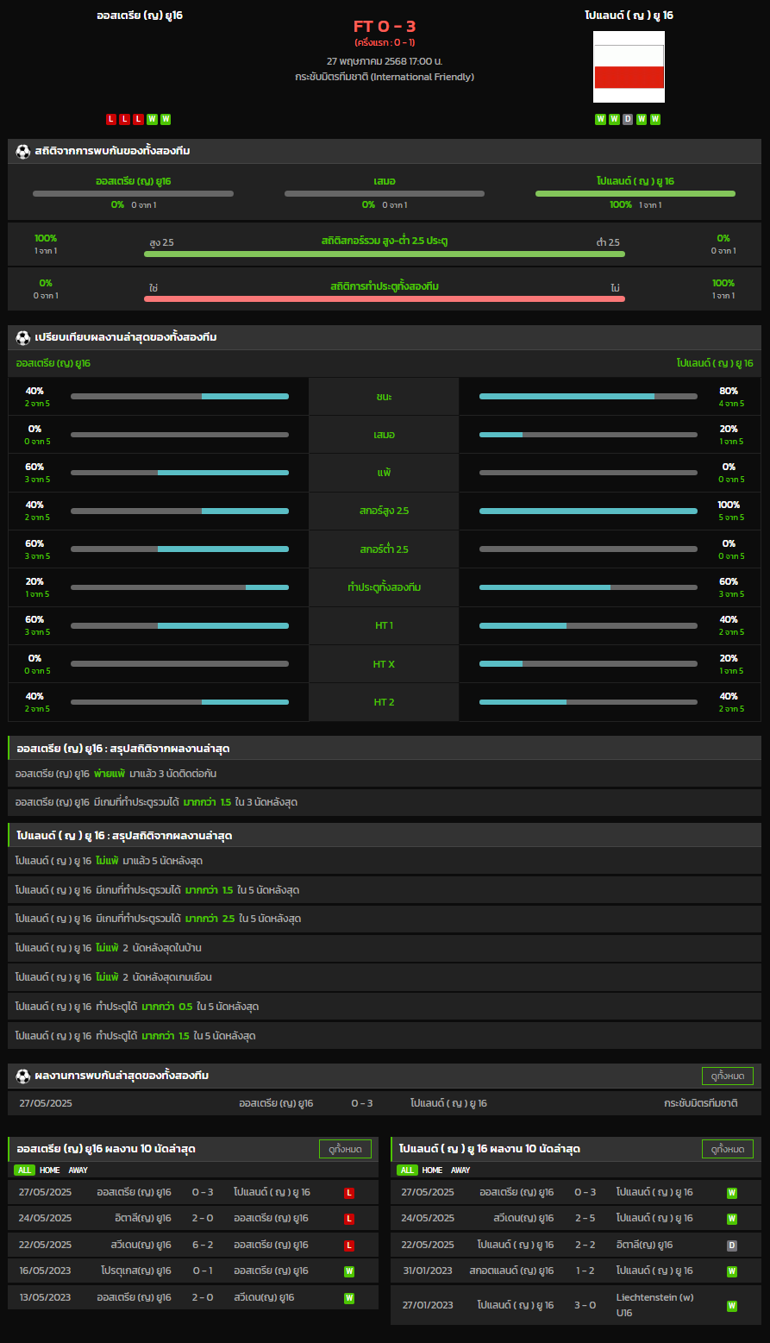This screenshot has height=1343, width=770.
Task: Click สกอตแลนด์ (ญ) ยู16 team name
Action: coord(511,1271)
